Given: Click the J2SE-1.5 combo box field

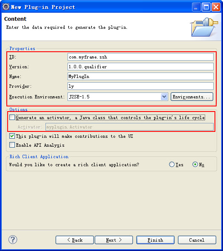Looking at the screenshot, I should (118, 97).
